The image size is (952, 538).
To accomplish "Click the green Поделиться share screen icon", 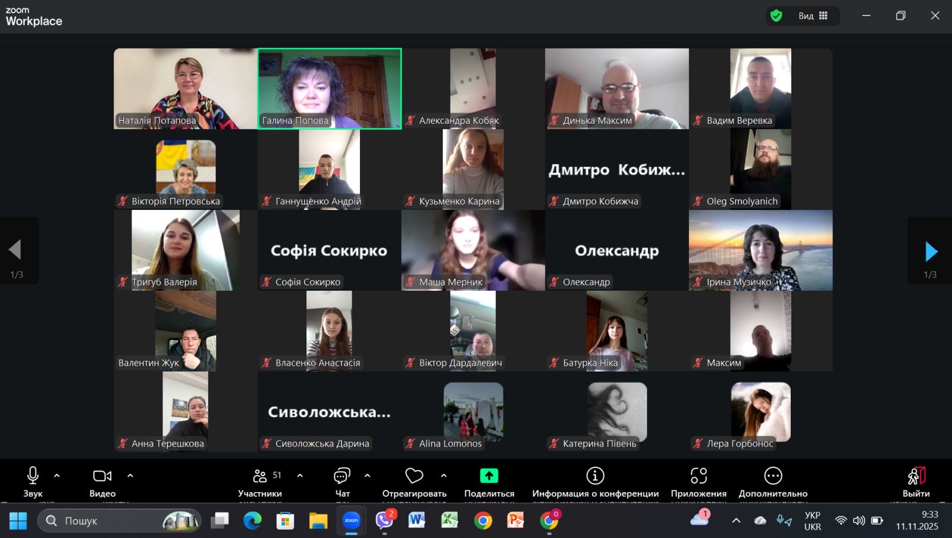I will [489, 476].
